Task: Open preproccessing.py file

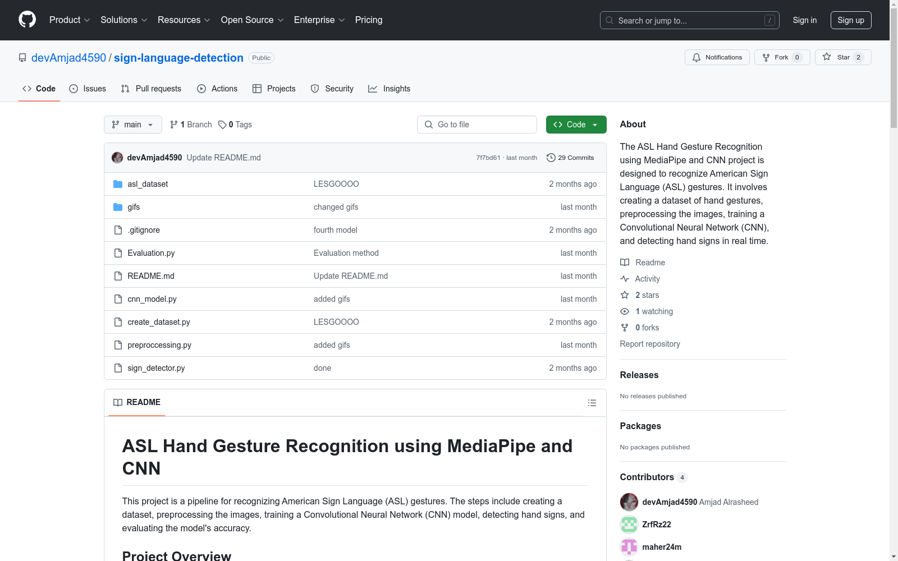Action: 159,345
